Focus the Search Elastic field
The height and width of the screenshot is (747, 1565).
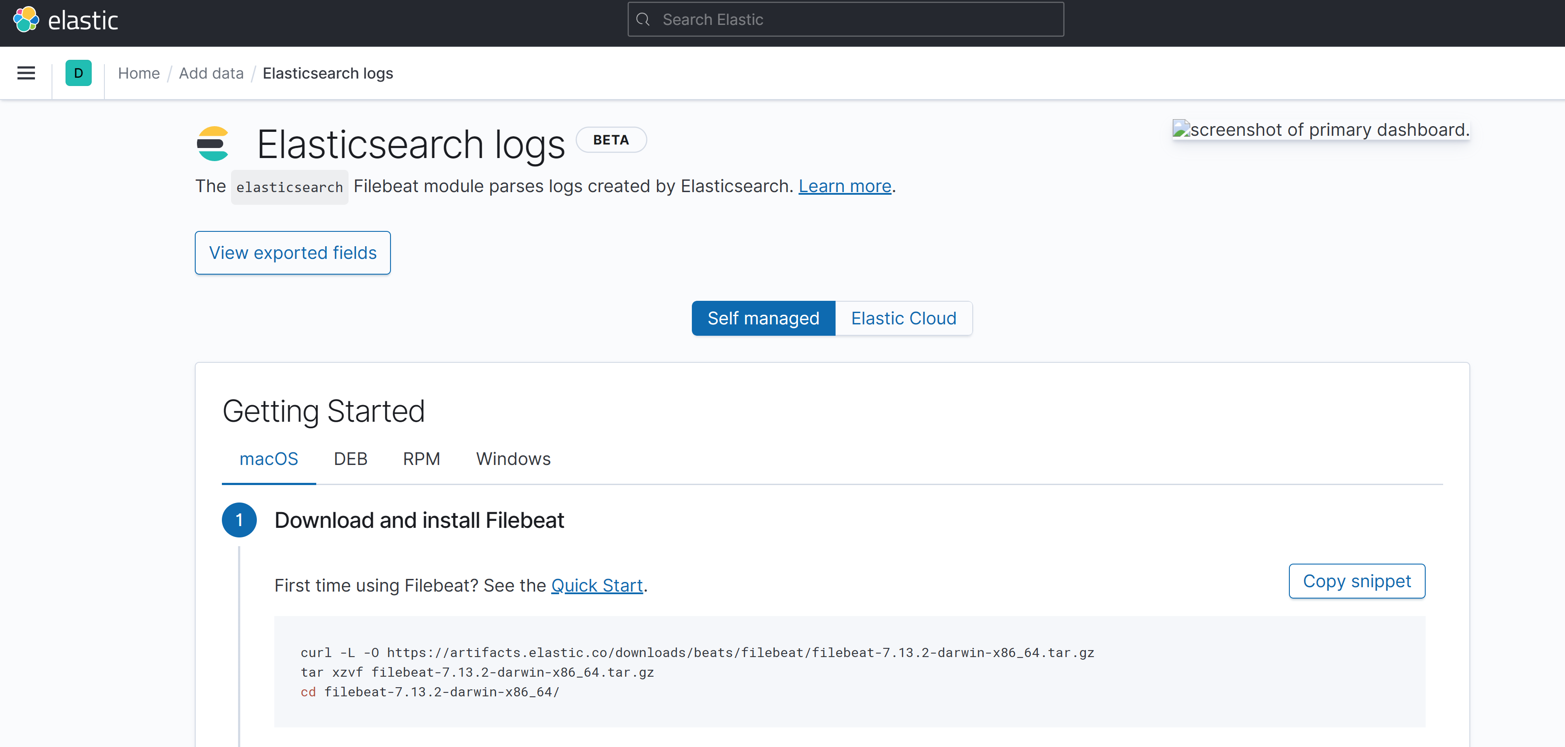click(846, 20)
